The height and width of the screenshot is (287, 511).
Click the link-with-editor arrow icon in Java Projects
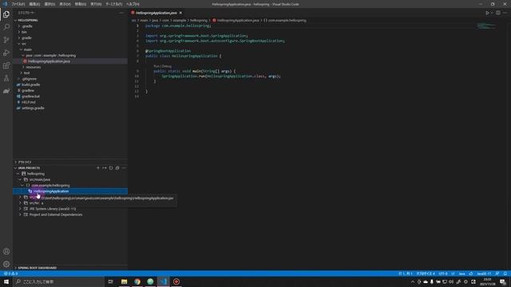105,168
